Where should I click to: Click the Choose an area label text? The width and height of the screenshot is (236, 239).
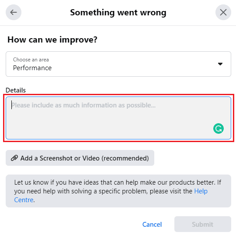tap(31, 60)
